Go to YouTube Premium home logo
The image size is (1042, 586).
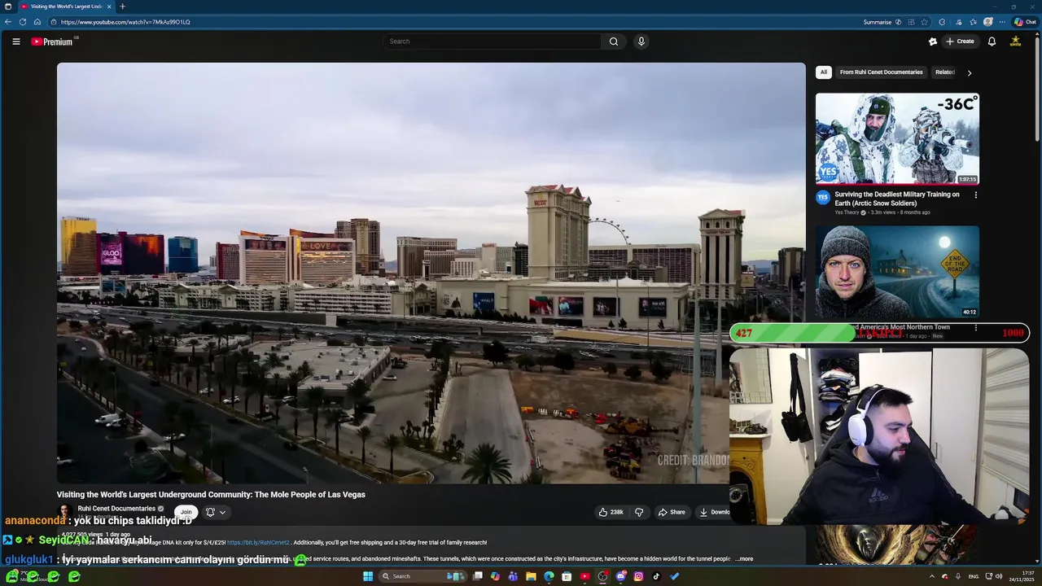tap(52, 42)
